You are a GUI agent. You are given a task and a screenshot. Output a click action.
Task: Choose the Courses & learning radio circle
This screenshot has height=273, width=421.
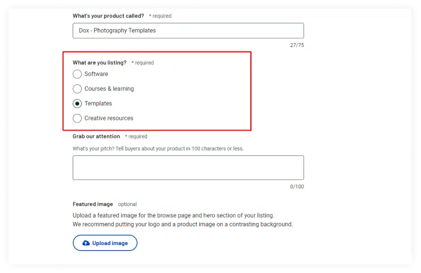tap(77, 89)
